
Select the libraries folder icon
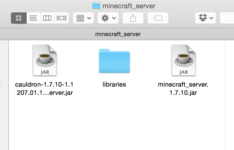(114, 61)
